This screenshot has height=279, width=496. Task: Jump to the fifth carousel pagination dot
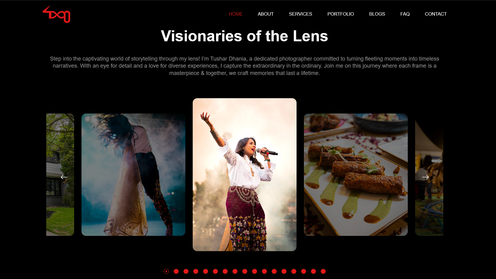tap(206, 271)
